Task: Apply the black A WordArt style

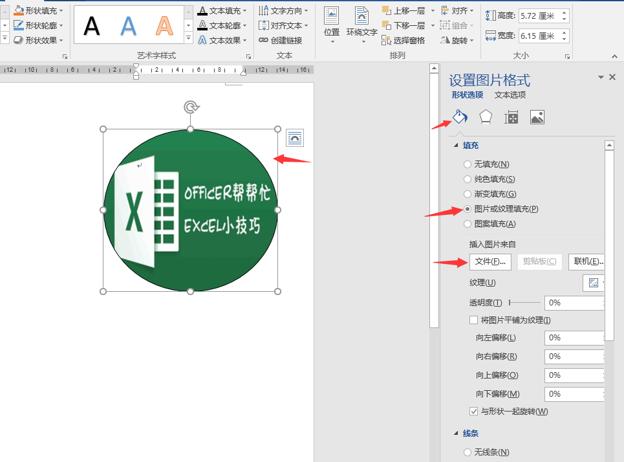Action: click(92, 27)
